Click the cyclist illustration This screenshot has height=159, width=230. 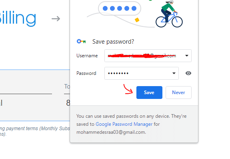point(169,14)
